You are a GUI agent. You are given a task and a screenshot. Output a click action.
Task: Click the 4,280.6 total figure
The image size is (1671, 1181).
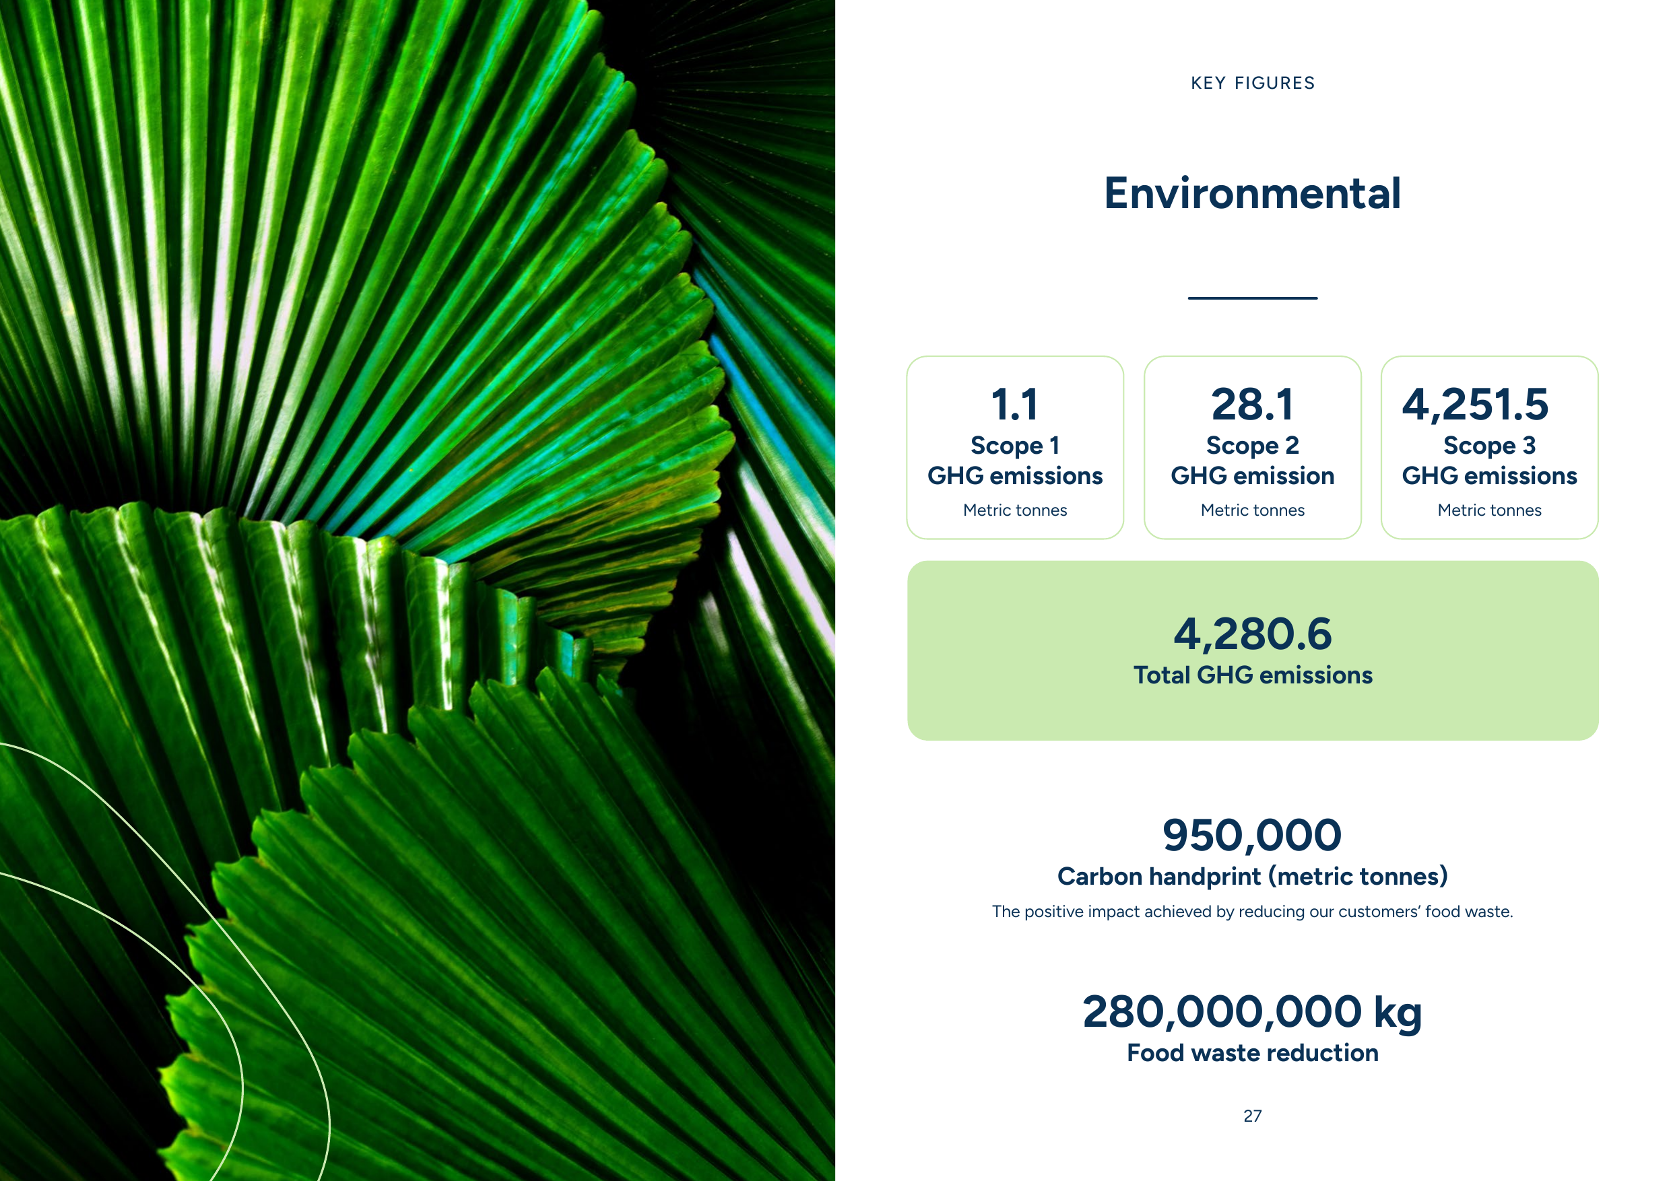1253,634
